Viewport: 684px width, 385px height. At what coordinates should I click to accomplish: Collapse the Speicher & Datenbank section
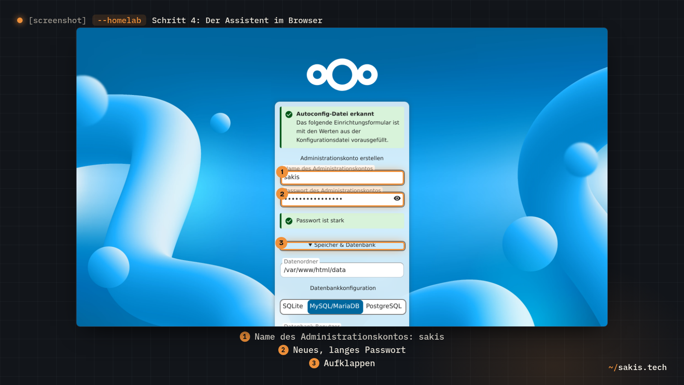(342, 245)
